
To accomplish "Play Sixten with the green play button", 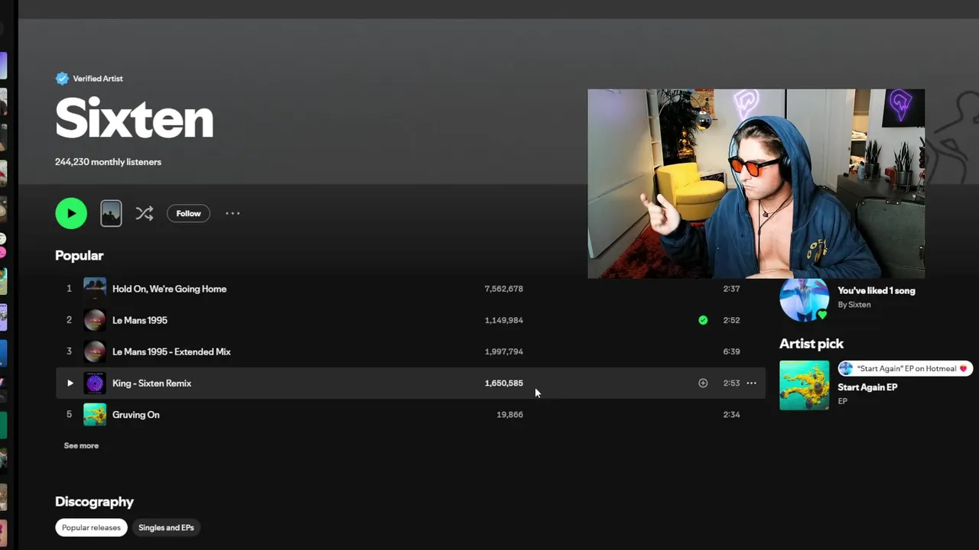I will coord(71,213).
